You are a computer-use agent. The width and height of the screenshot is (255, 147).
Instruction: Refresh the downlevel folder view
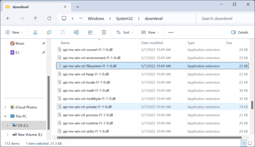[x=49, y=18]
